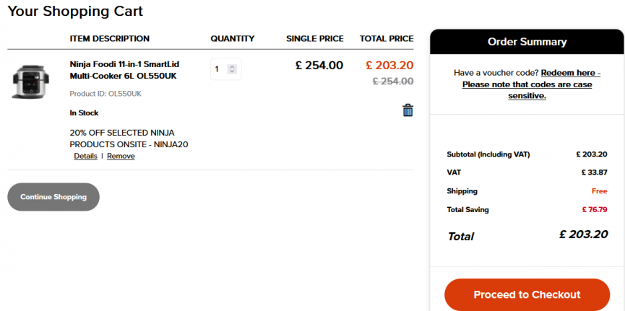Decrease quantity with the down arrow

(x=232, y=71)
